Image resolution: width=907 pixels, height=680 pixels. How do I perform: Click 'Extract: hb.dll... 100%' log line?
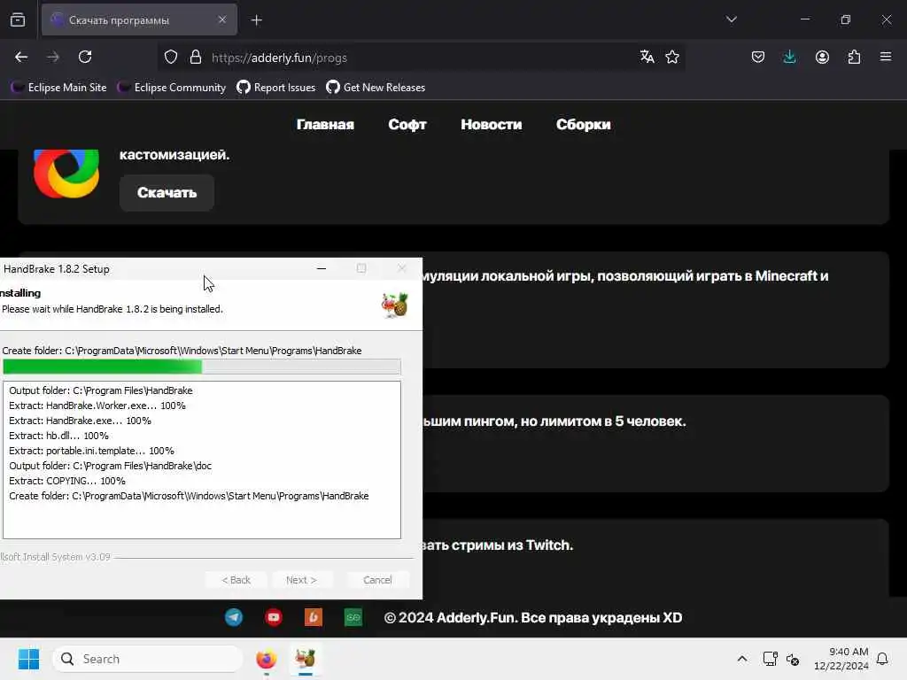(58, 436)
